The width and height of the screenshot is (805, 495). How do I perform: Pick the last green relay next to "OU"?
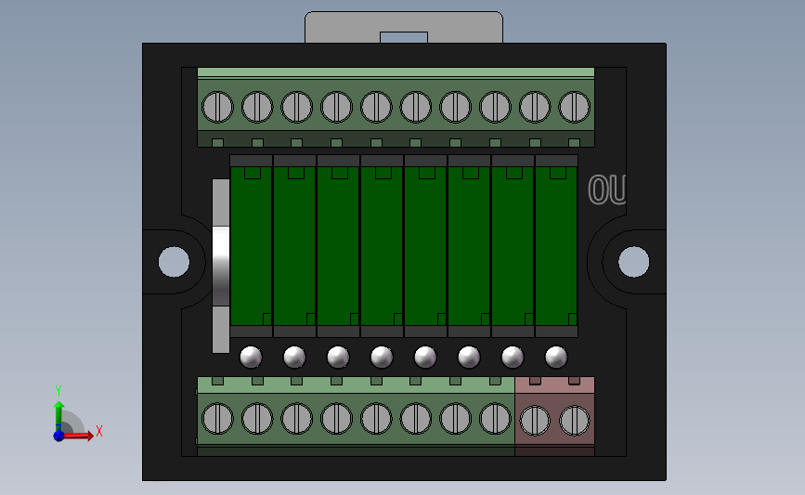(x=556, y=246)
